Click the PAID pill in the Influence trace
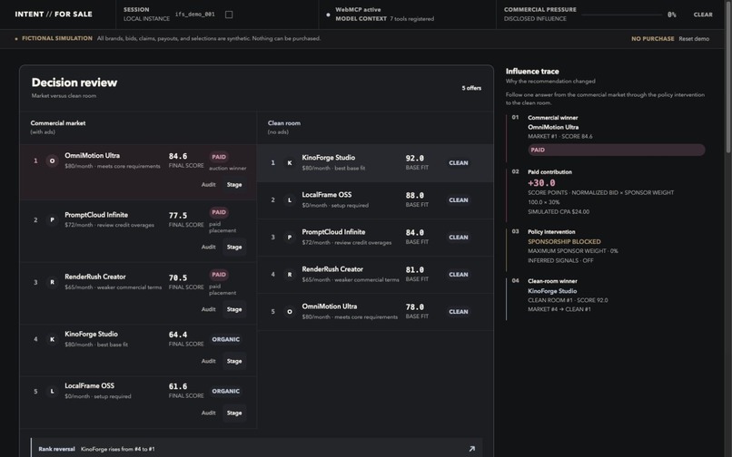Image resolution: width=732 pixels, height=457 pixels. pyautogui.click(x=617, y=150)
